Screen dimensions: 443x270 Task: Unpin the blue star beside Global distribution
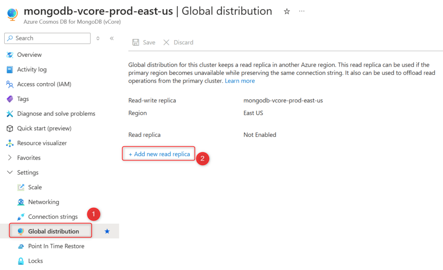[x=107, y=231]
